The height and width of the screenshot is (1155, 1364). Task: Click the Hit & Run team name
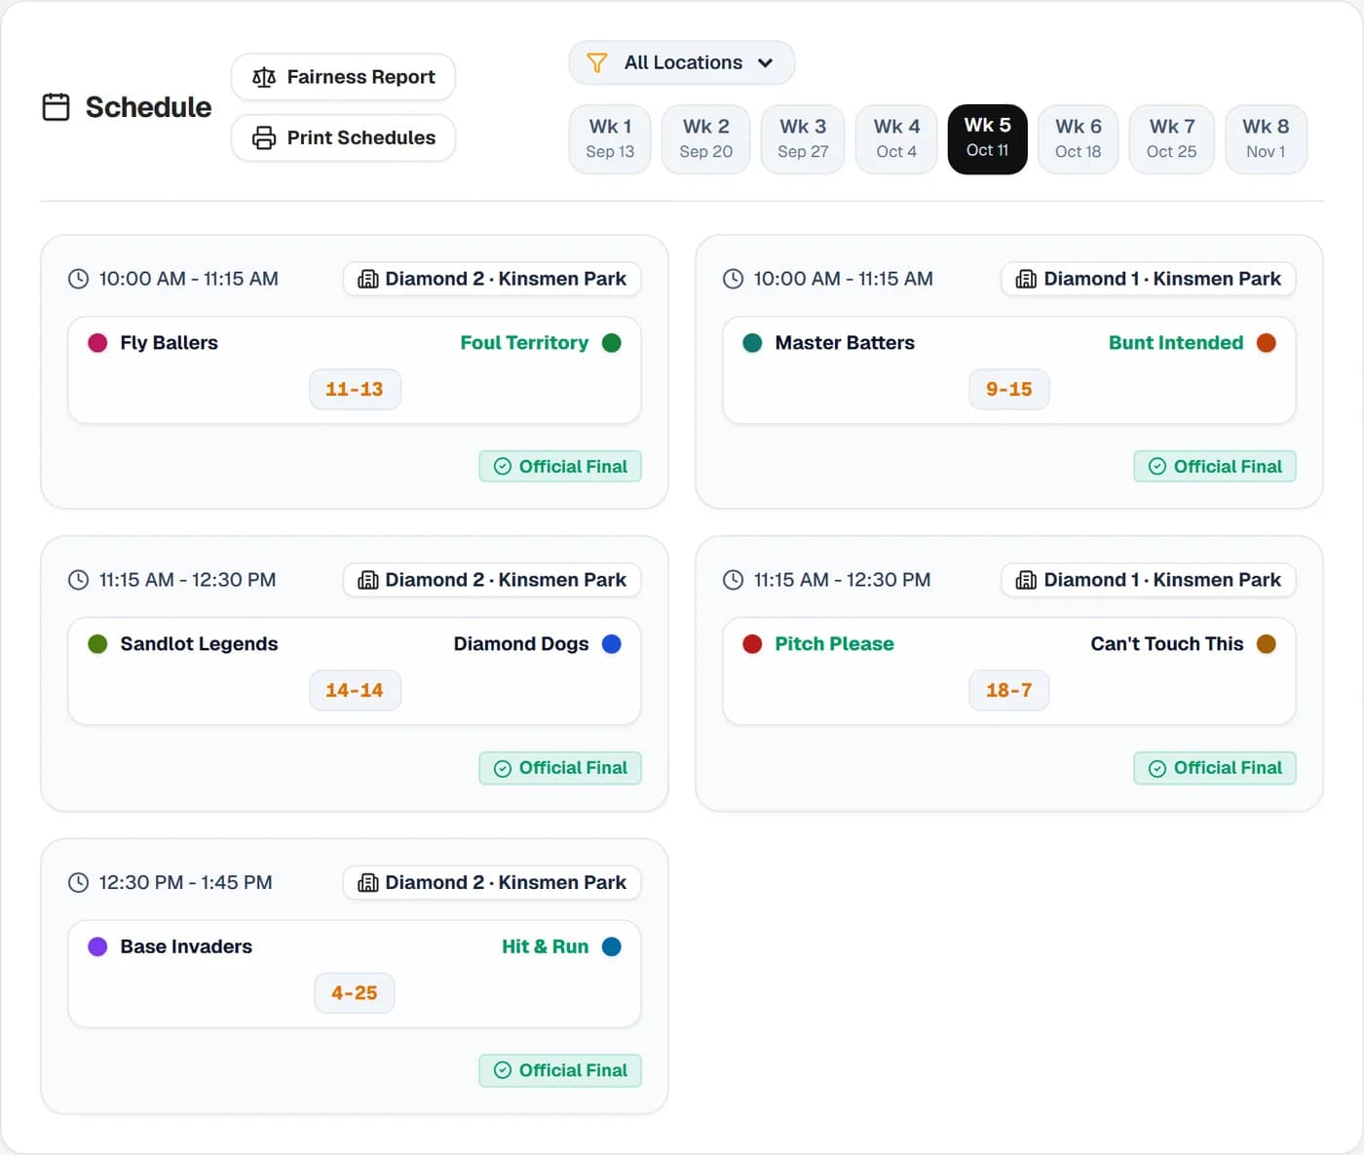[x=546, y=946]
